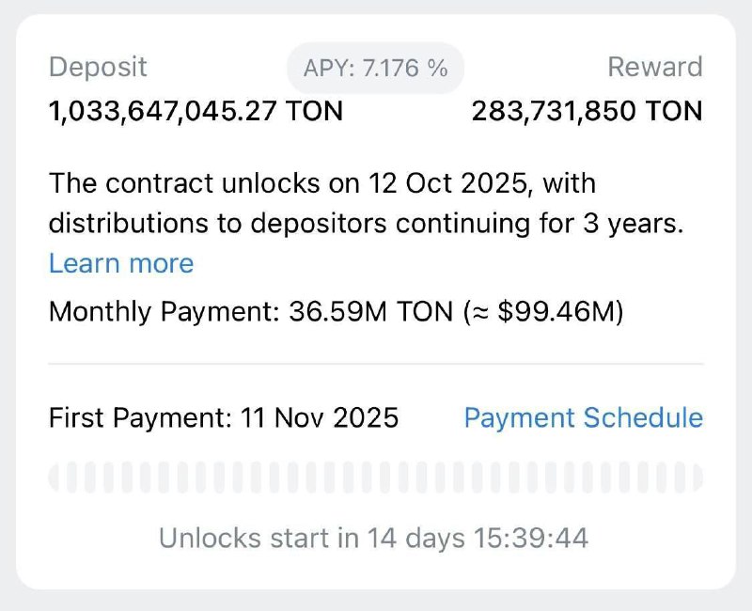
Task: Click the APY 7.176 % badge
Action: [x=376, y=68]
